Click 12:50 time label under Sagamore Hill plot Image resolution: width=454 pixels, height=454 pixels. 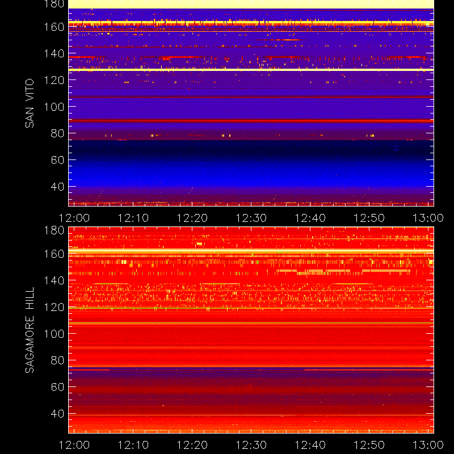(369, 445)
